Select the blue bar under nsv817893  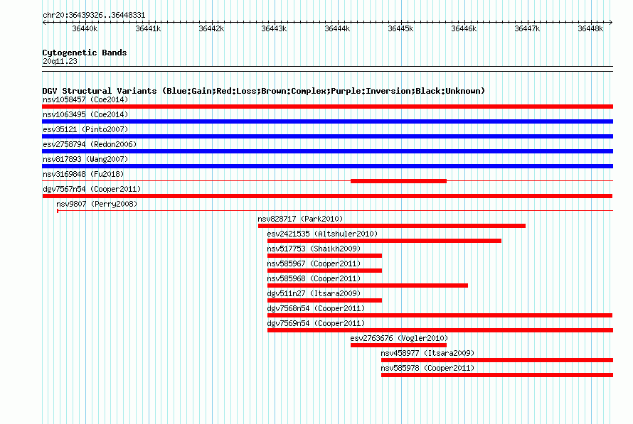point(327,166)
